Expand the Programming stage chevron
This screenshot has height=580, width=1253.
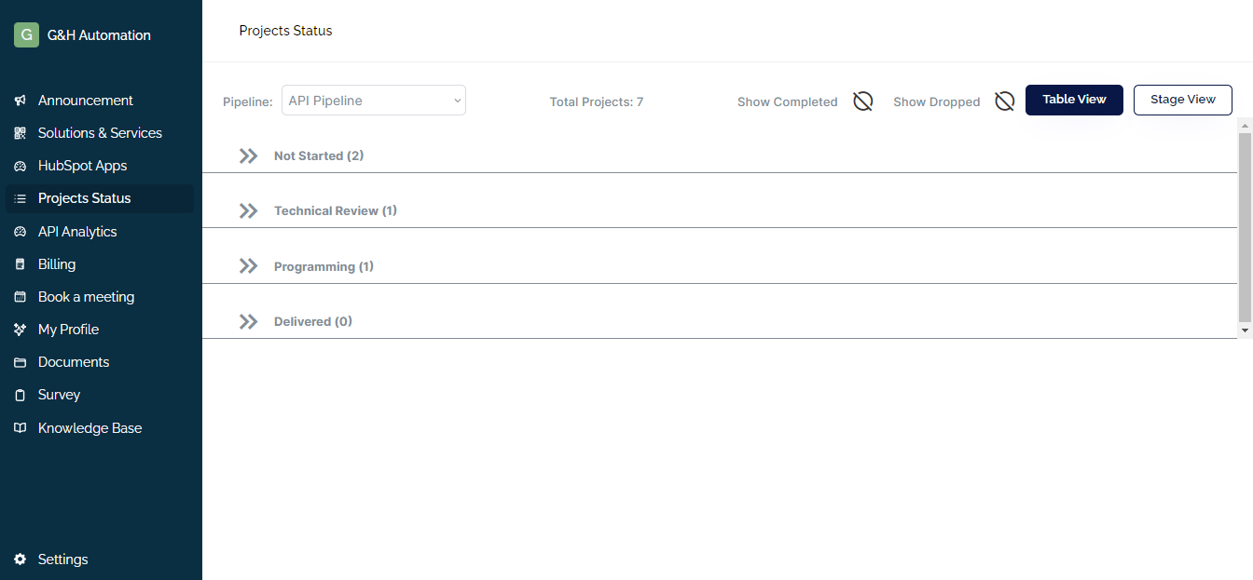point(248,266)
